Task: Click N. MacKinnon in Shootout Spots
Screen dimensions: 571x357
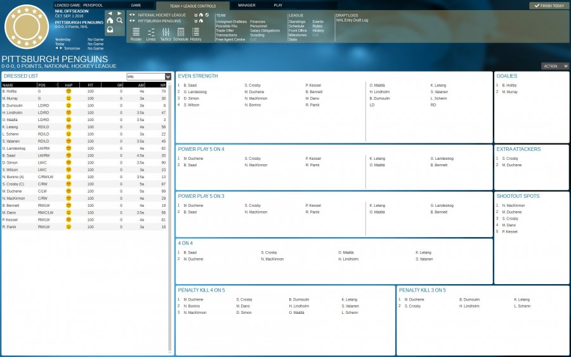Action: click(513, 205)
